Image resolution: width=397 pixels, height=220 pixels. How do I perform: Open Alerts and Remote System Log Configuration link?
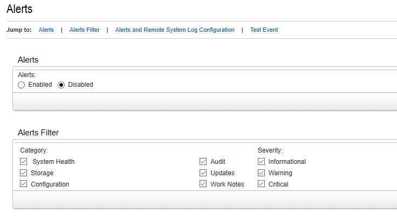click(175, 30)
